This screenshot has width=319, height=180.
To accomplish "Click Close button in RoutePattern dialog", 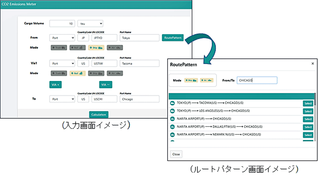I will pyautogui.click(x=176, y=154).
